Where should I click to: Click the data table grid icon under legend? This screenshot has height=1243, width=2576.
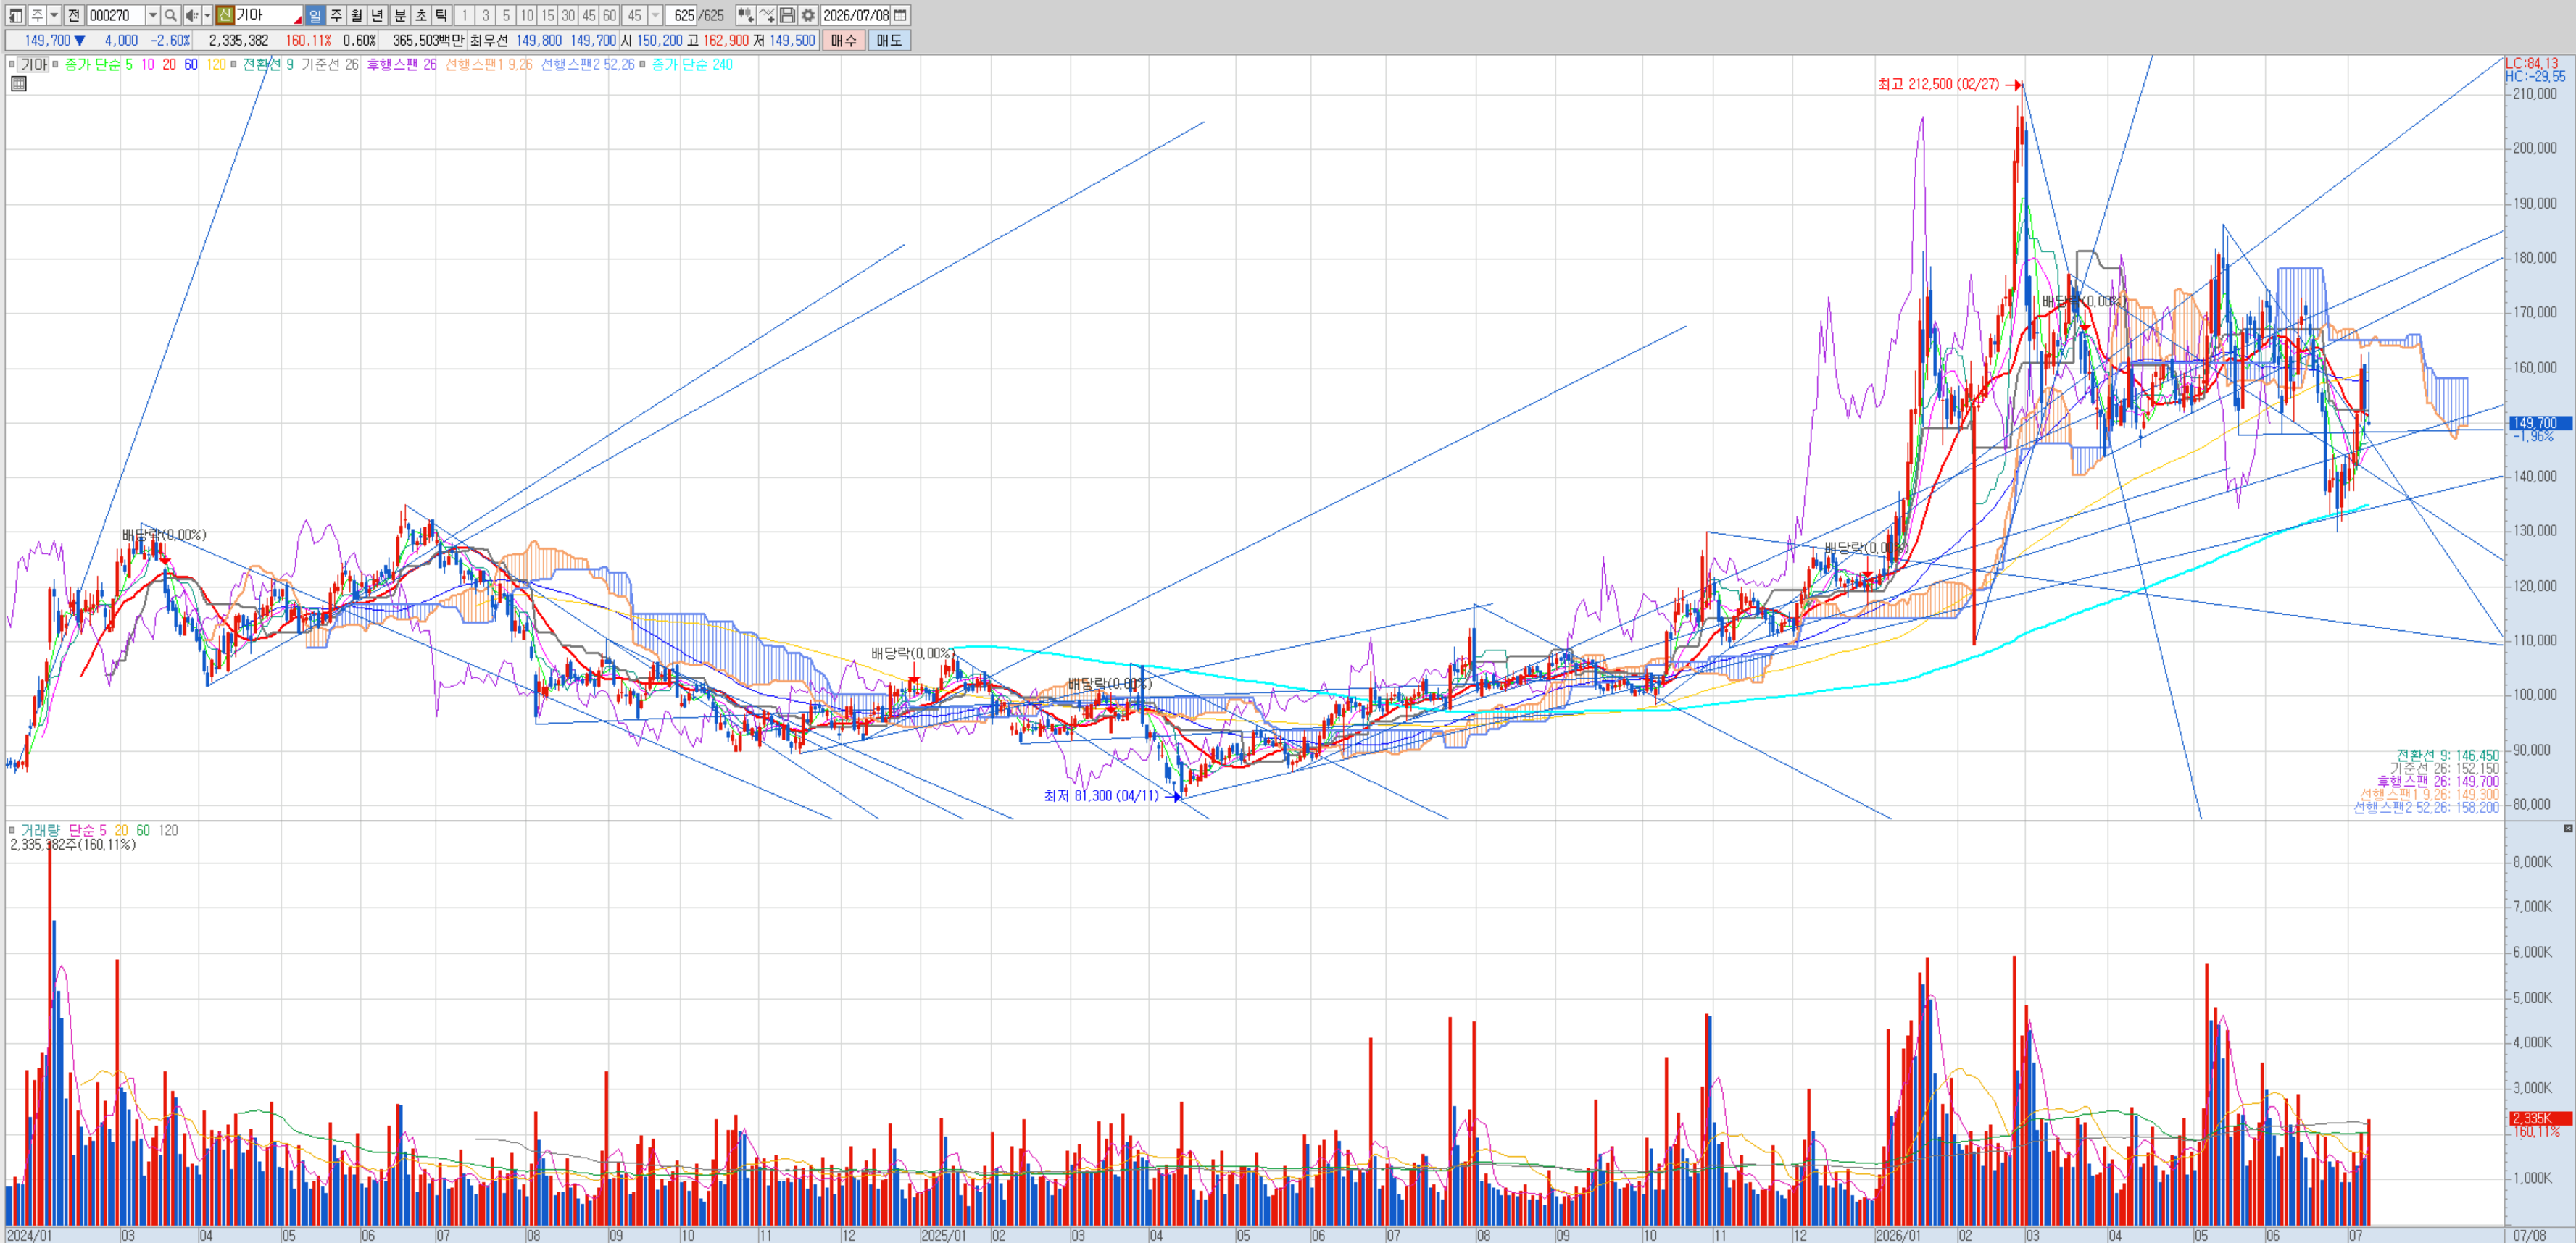(x=18, y=84)
